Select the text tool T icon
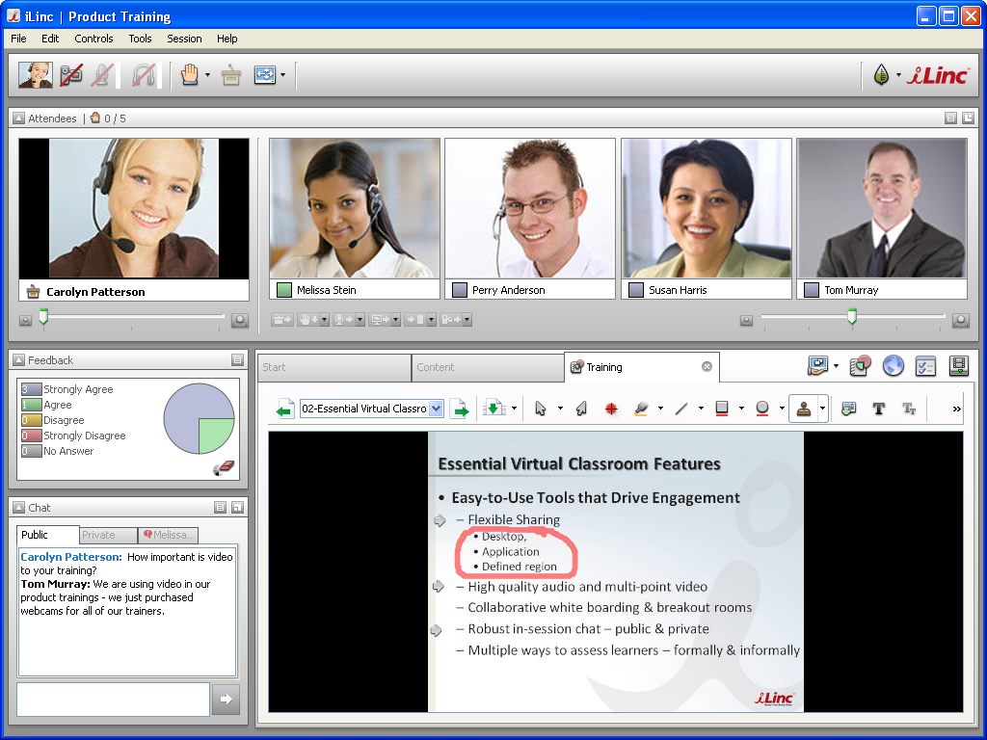Viewport: 987px width, 740px height. (x=878, y=409)
